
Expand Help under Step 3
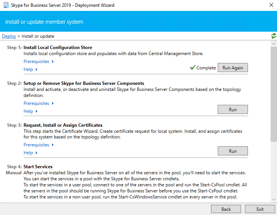pos(31,153)
